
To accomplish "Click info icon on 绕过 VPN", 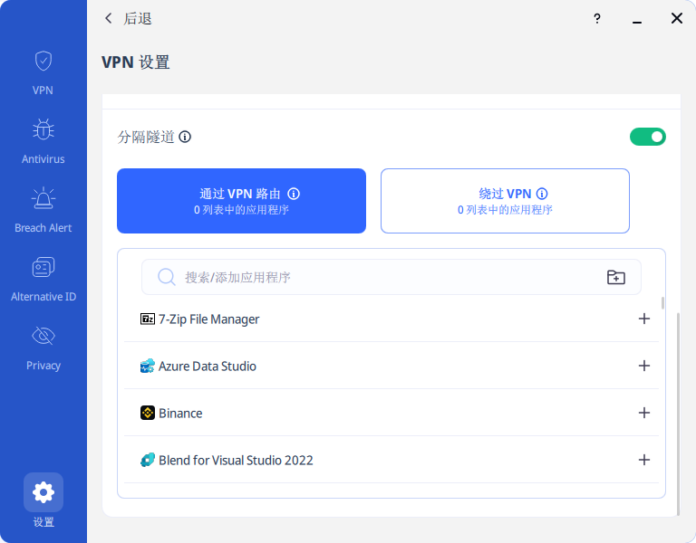I will coord(542,194).
